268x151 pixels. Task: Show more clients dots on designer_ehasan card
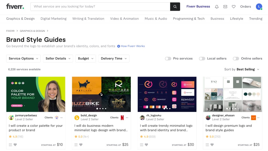[258, 118]
